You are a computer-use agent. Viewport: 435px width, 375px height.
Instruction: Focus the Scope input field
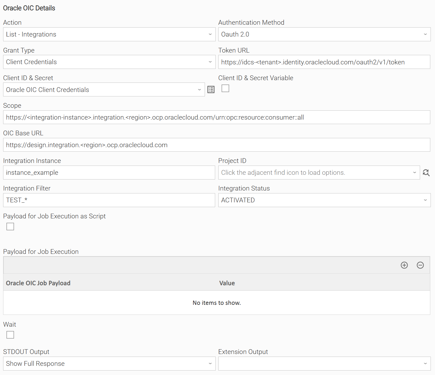[217, 117]
